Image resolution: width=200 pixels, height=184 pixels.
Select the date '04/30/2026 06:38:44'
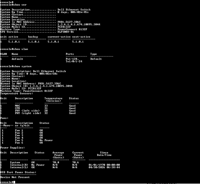[x=104, y=167]
